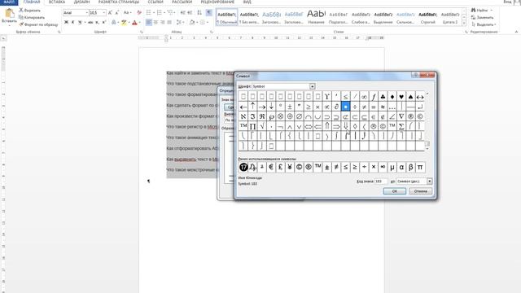Select the up arrow ↑ symbol
The width and height of the screenshot is (521, 293).
pyautogui.click(x=252, y=107)
